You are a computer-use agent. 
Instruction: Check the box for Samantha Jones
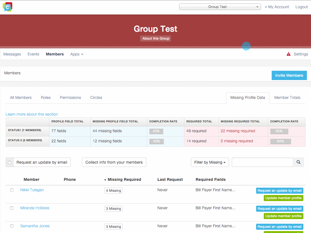pos(12,226)
